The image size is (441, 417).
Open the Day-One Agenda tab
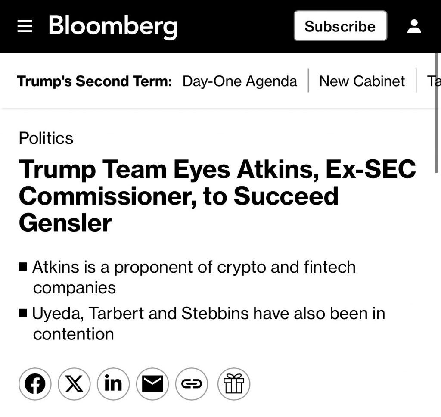pyautogui.click(x=239, y=81)
